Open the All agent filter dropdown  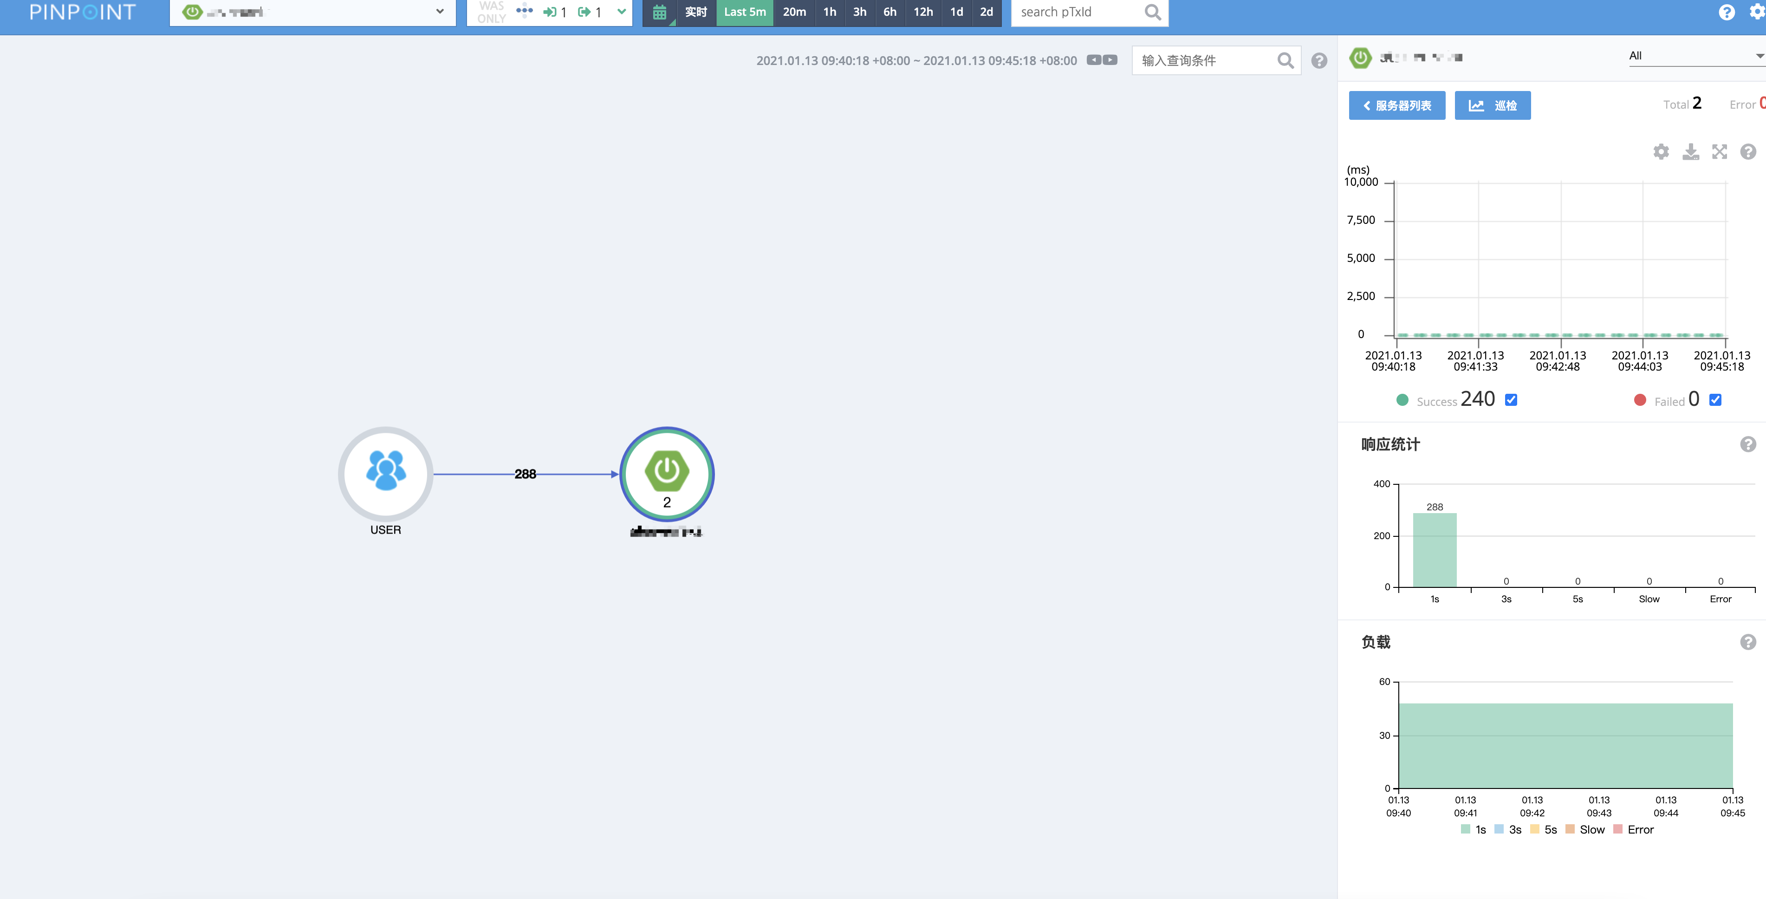point(1693,56)
